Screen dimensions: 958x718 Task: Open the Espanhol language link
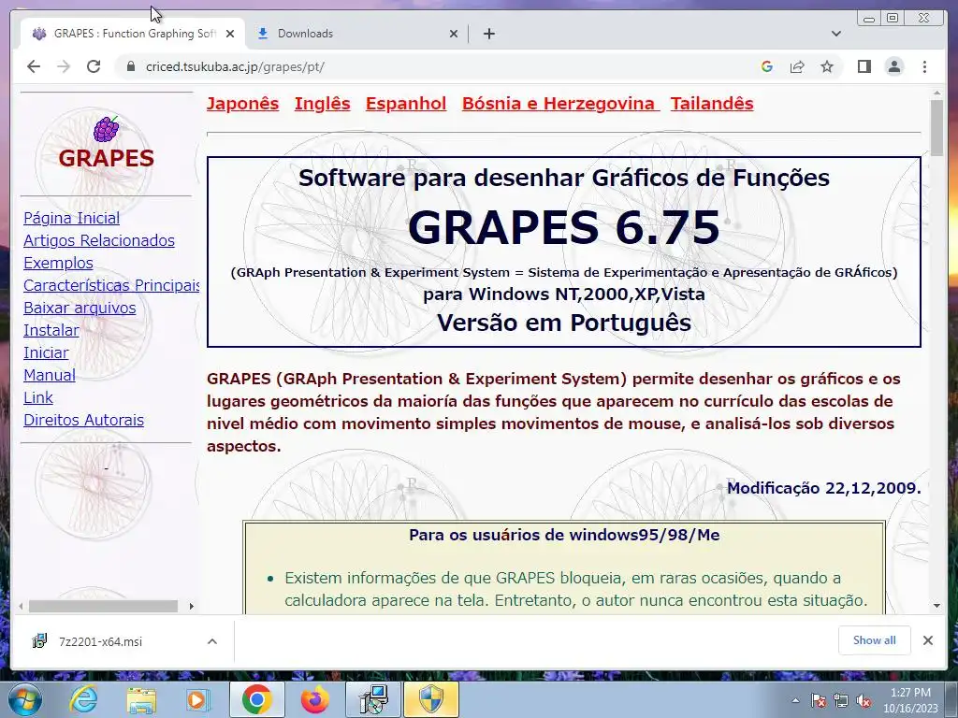click(406, 103)
